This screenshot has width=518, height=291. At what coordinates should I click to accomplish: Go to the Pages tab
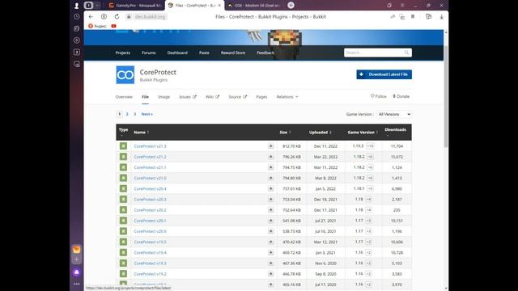tap(261, 97)
